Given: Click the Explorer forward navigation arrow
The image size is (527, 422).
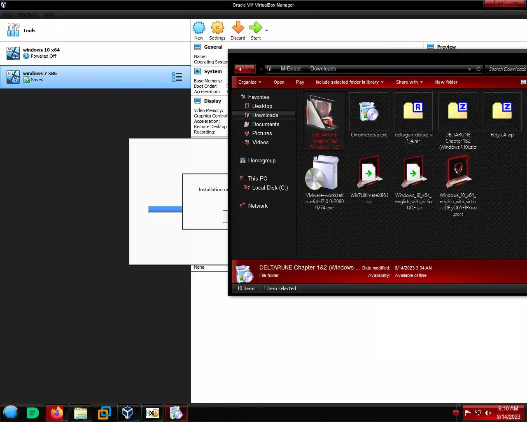Looking at the screenshot, I should click(250, 69).
